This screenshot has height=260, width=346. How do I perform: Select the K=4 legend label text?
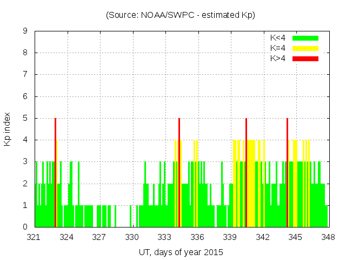[278, 48]
